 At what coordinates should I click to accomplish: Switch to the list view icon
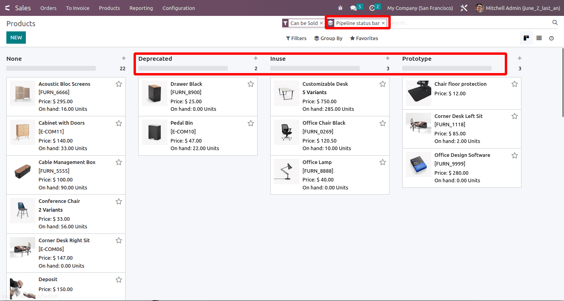point(539,38)
